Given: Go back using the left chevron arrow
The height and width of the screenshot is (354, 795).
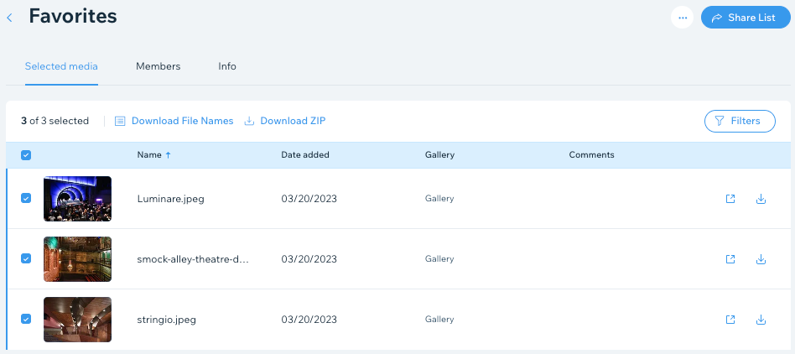Looking at the screenshot, I should [x=9, y=18].
